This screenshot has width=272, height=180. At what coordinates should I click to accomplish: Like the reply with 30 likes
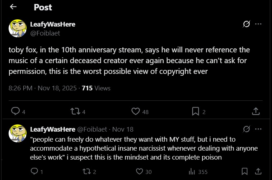(x=140, y=171)
